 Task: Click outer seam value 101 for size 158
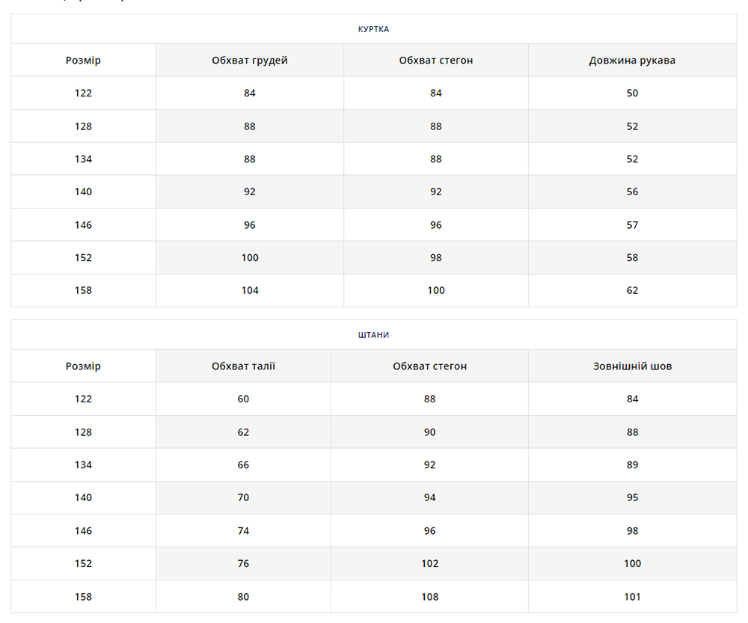(x=632, y=597)
